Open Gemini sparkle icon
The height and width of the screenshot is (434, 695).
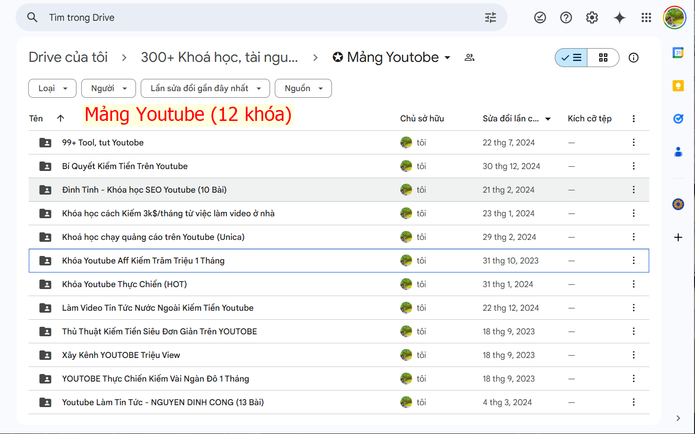(619, 17)
